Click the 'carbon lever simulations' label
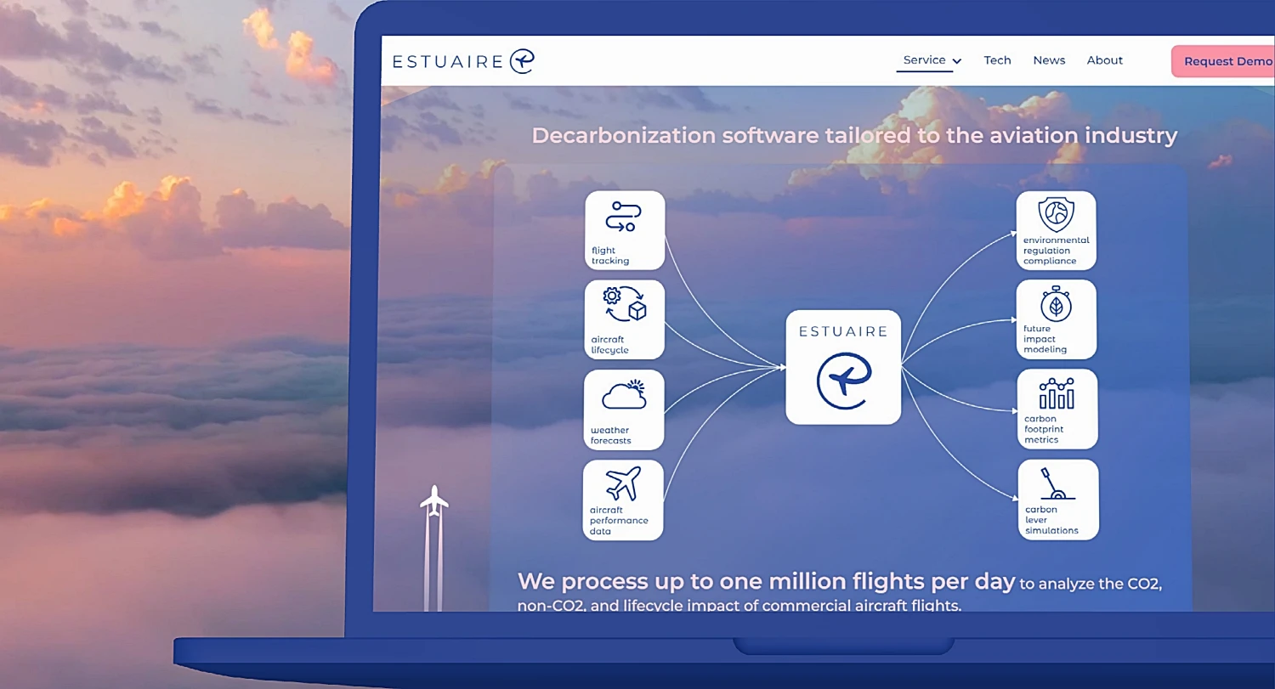The width and height of the screenshot is (1275, 689). coord(1051,520)
